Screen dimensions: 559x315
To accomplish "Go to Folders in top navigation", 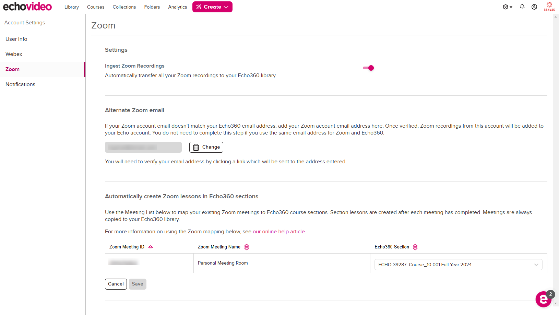I will [152, 7].
